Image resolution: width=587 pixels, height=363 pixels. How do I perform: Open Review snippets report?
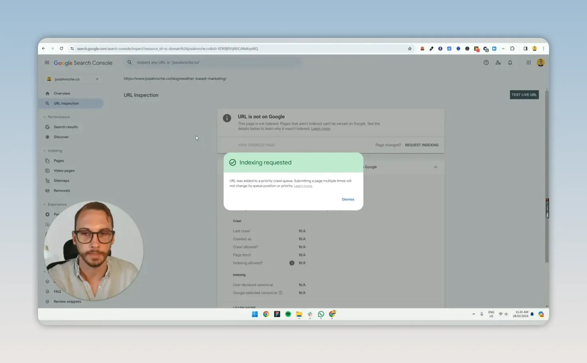67,302
